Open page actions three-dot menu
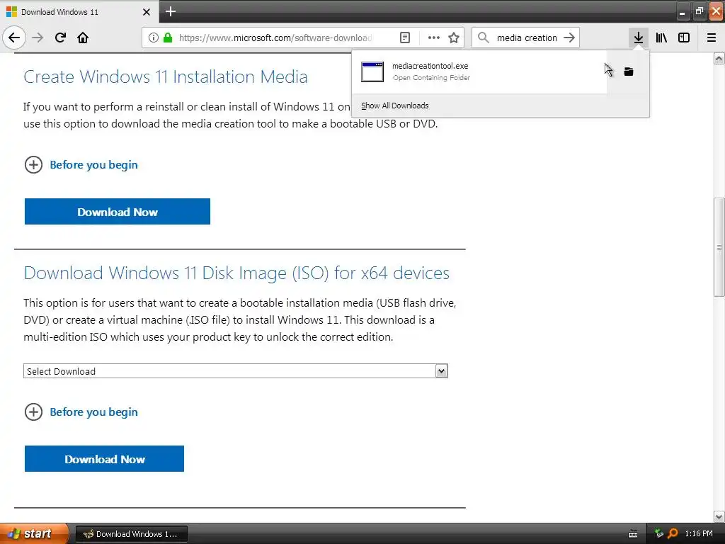This screenshot has width=725, height=544. click(x=434, y=38)
